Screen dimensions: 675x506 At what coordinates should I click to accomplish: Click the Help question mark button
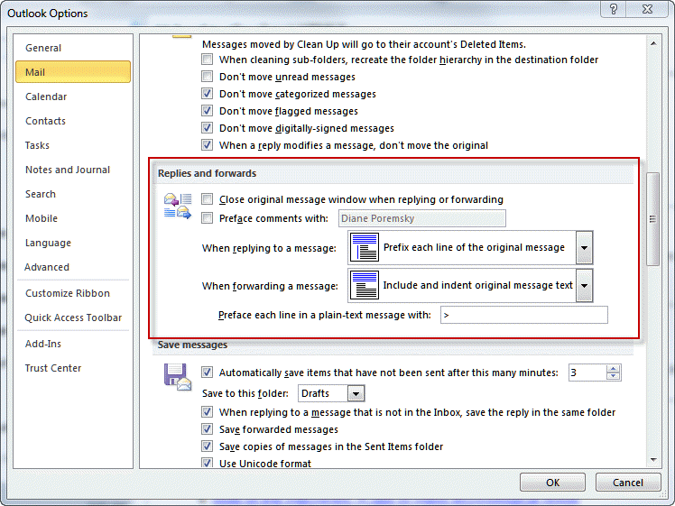coord(614,9)
